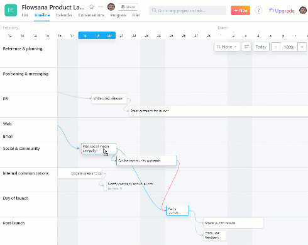This screenshot has width=308, height=245.
Task: Click the Share button
Action: coord(128,7)
